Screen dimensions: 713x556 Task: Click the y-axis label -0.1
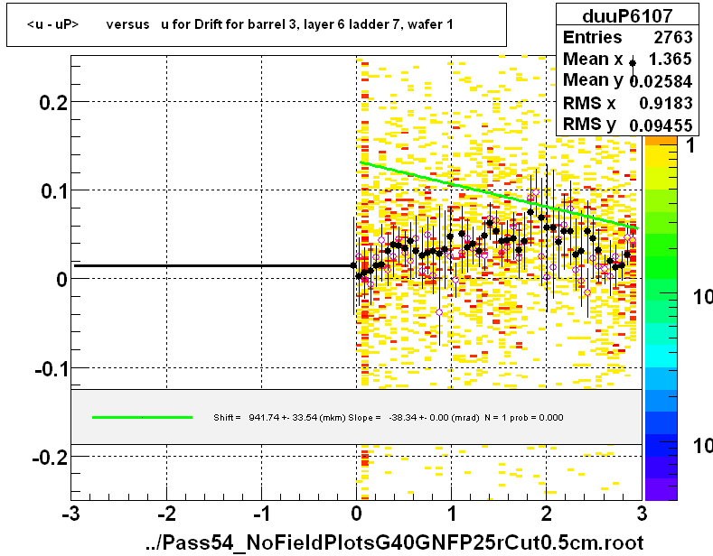point(51,369)
